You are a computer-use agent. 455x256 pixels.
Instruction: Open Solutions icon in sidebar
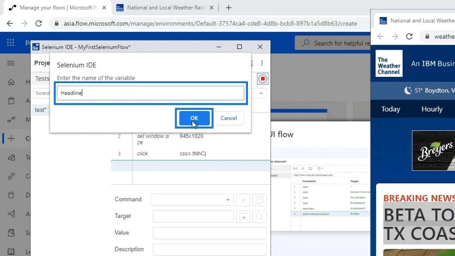tap(11, 233)
